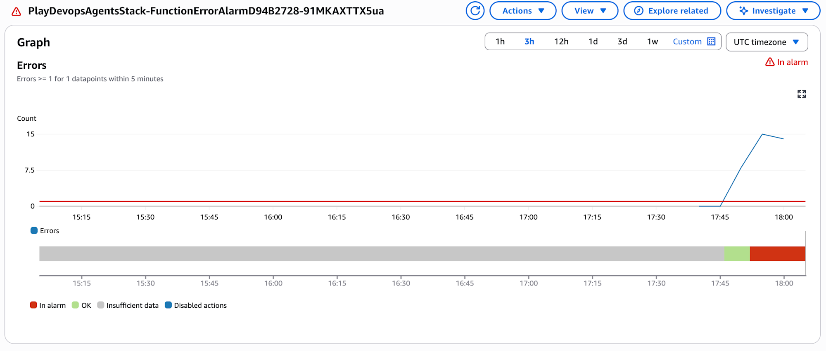Click the sparkle icon on Investigate button
826x351 pixels.
pyautogui.click(x=743, y=11)
